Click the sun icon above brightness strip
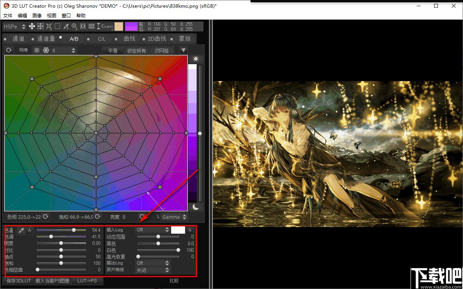 coord(196,59)
